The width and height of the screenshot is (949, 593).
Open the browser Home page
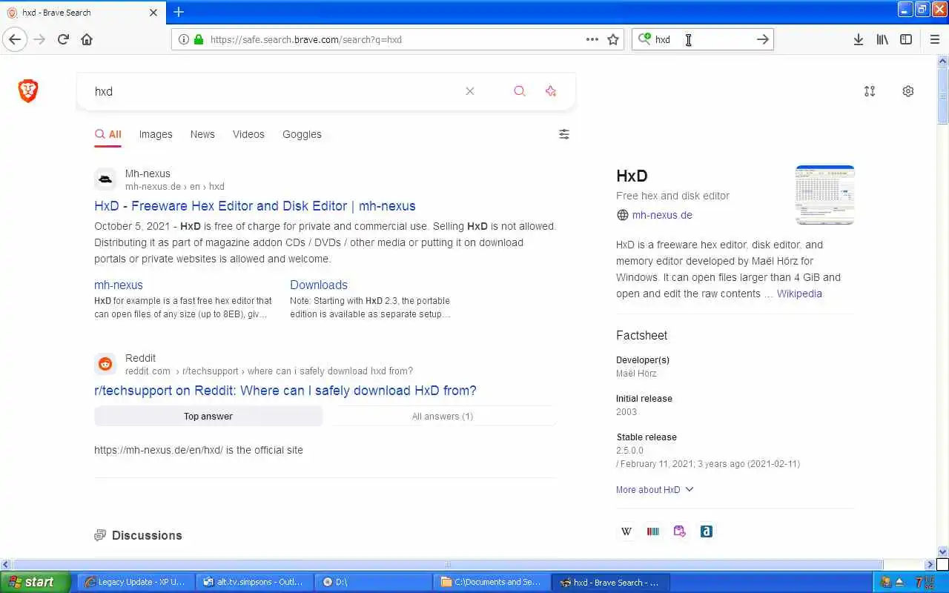coord(87,39)
